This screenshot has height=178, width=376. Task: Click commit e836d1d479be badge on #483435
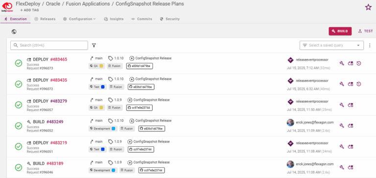pos(141,87)
